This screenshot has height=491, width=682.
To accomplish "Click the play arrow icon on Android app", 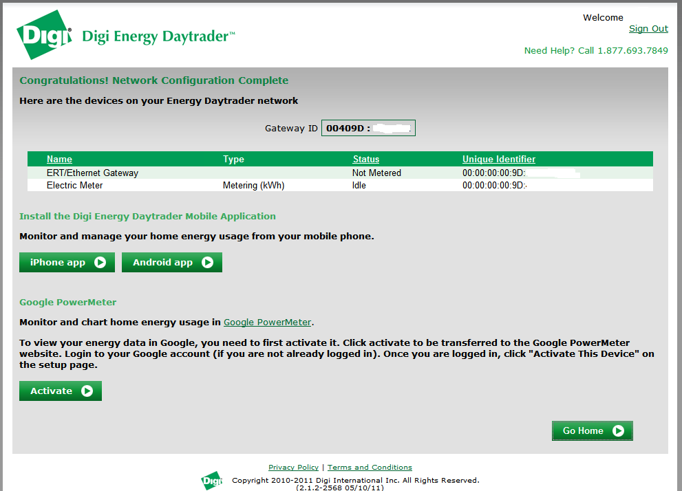I will (x=207, y=262).
